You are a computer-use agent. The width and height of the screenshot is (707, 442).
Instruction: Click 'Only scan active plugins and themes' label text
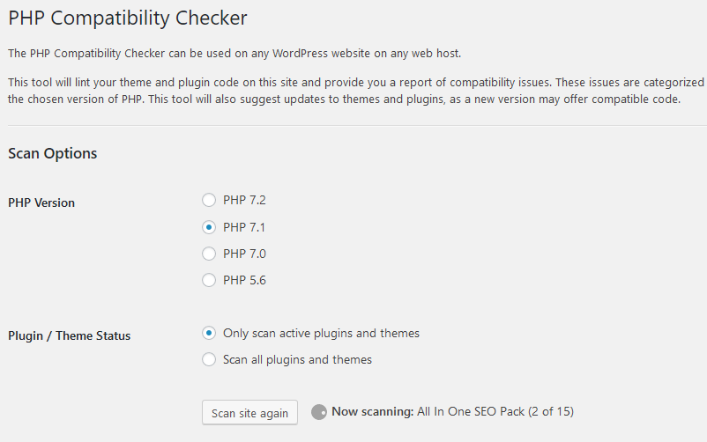click(321, 333)
